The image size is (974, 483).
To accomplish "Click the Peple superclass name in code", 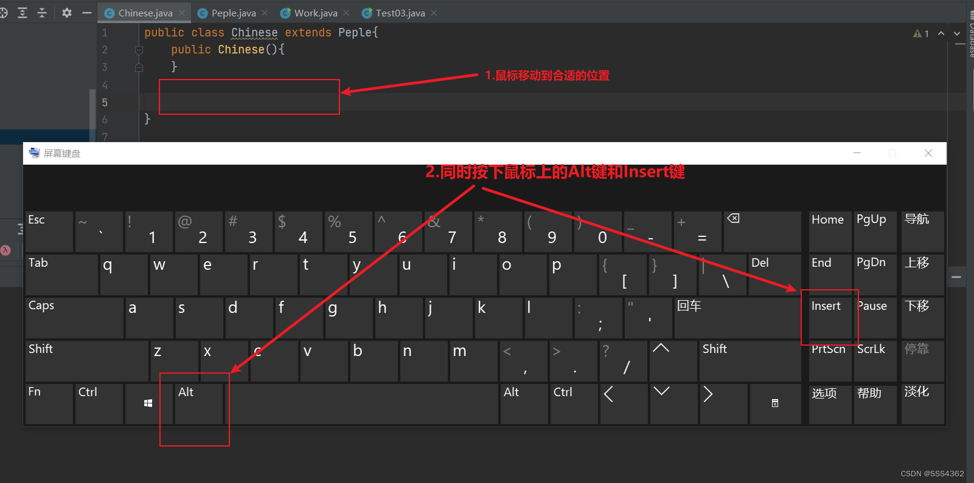I will click(x=355, y=33).
